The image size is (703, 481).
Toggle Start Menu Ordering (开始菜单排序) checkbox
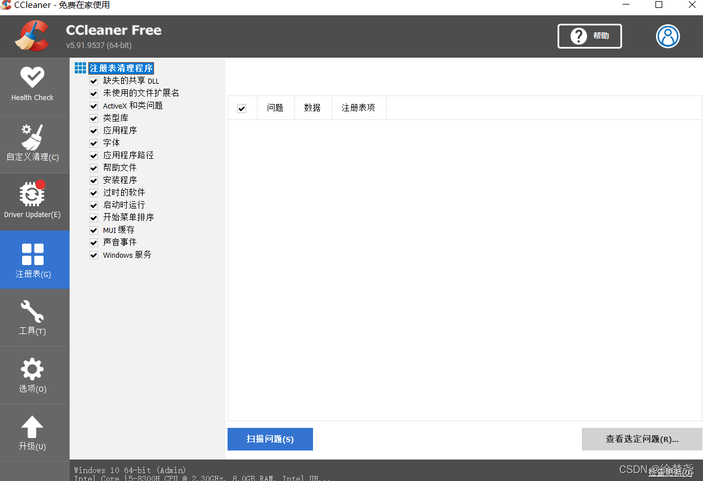[94, 218]
